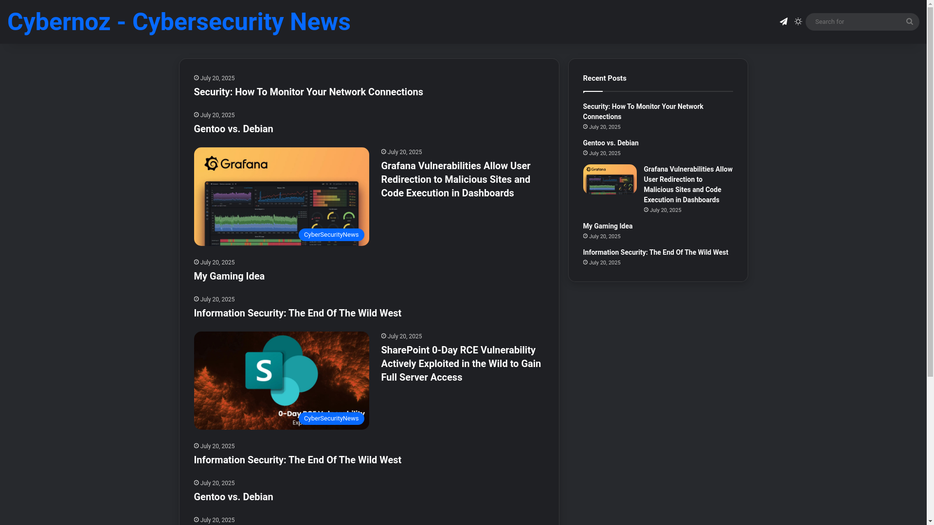Open main post 'My Gaming Idea'

tap(229, 276)
